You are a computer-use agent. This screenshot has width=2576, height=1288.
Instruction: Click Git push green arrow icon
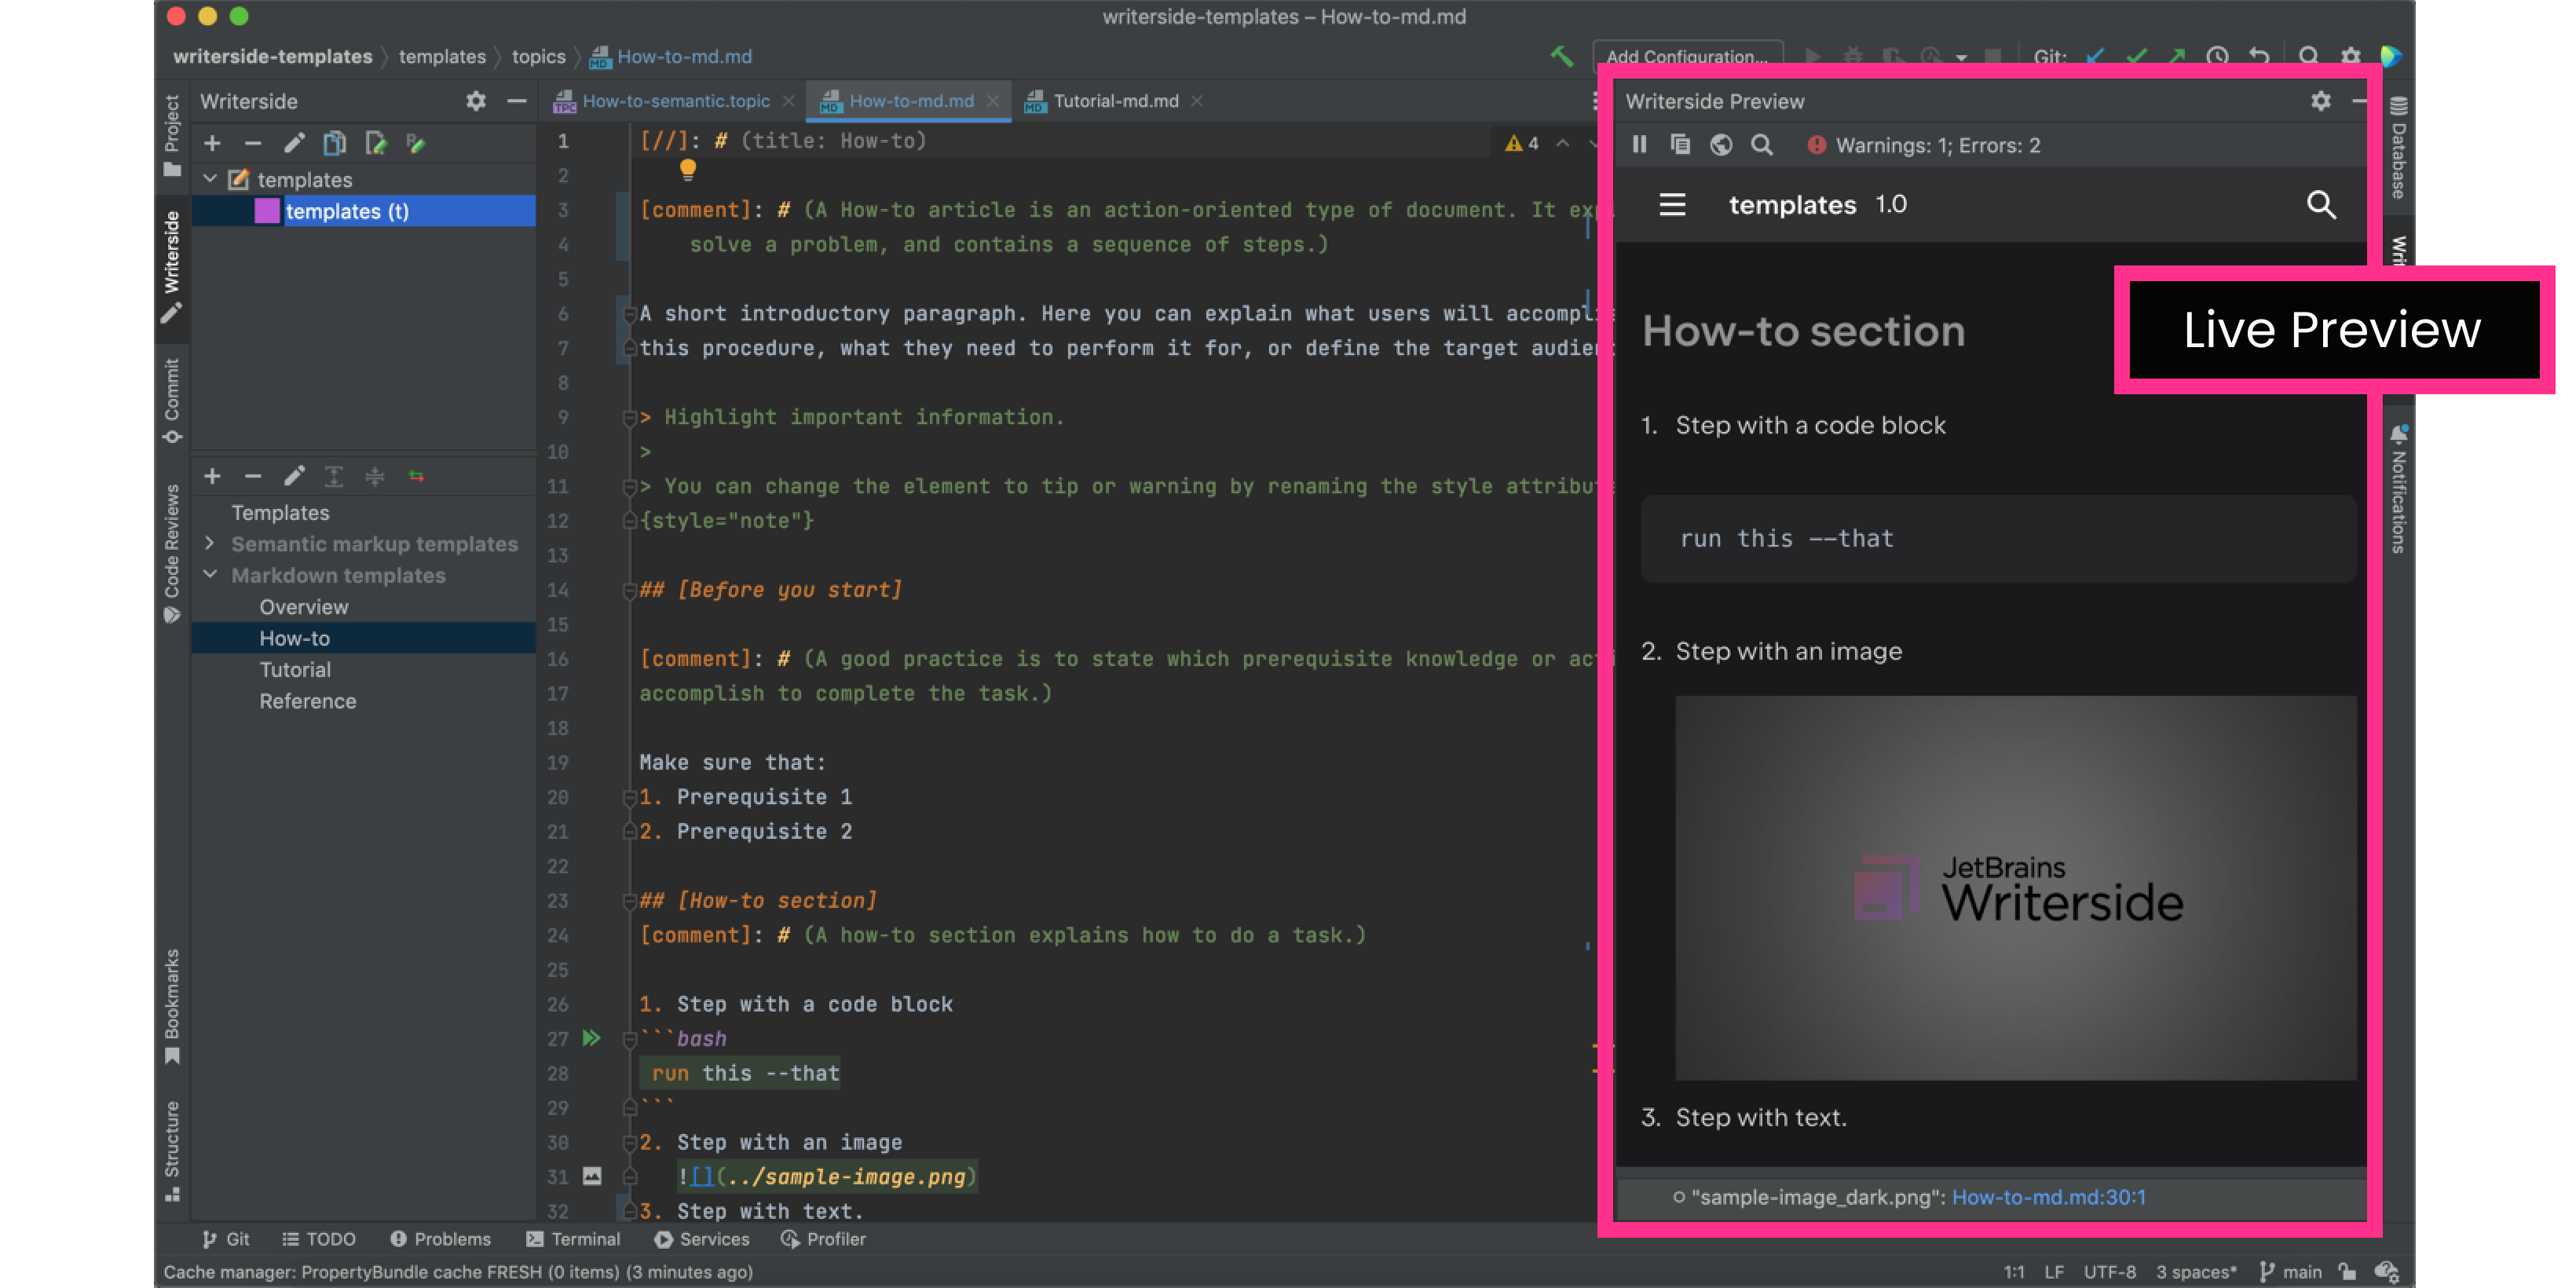tap(2177, 56)
